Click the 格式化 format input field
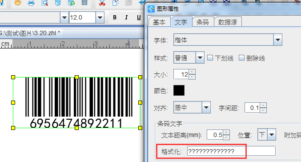301x162 pixels. click(231, 151)
